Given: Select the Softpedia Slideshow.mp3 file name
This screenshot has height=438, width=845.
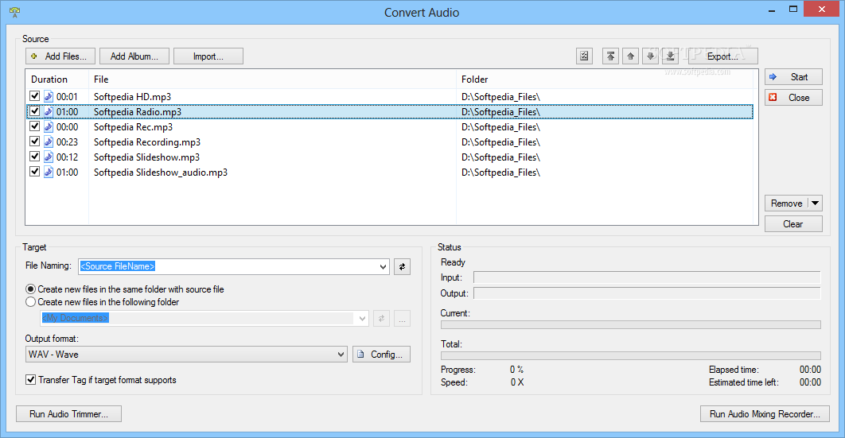Looking at the screenshot, I should 146,157.
